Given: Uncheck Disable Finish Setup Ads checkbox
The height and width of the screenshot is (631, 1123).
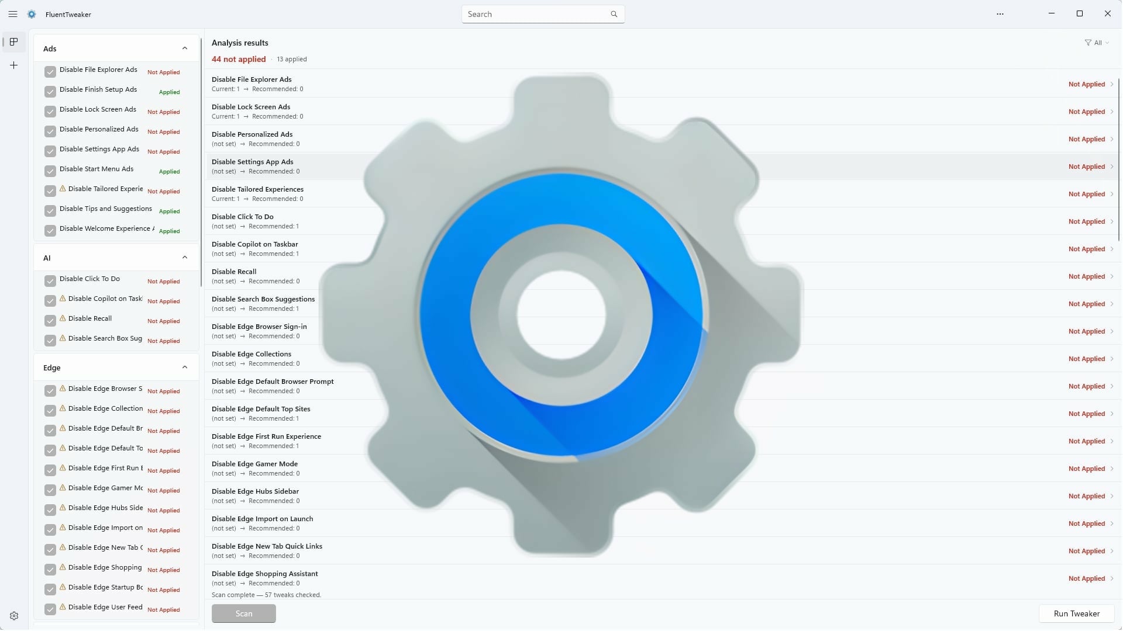Looking at the screenshot, I should pyautogui.click(x=50, y=92).
